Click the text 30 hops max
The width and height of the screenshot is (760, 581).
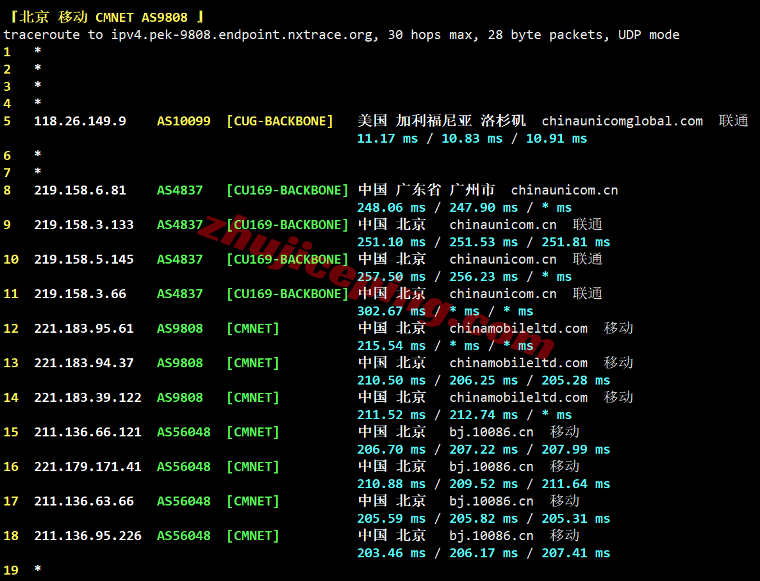tap(429, 35)
